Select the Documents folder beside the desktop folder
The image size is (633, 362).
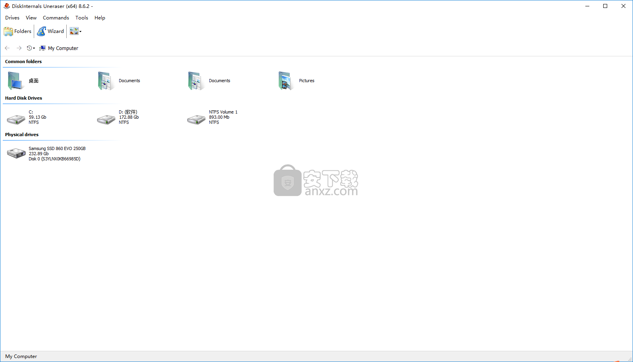pyautogui.click(x=106, y=81)
